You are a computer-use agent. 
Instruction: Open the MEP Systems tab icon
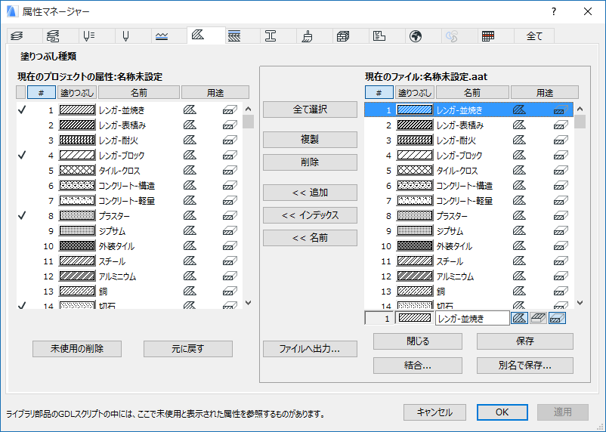click(452, 36)
